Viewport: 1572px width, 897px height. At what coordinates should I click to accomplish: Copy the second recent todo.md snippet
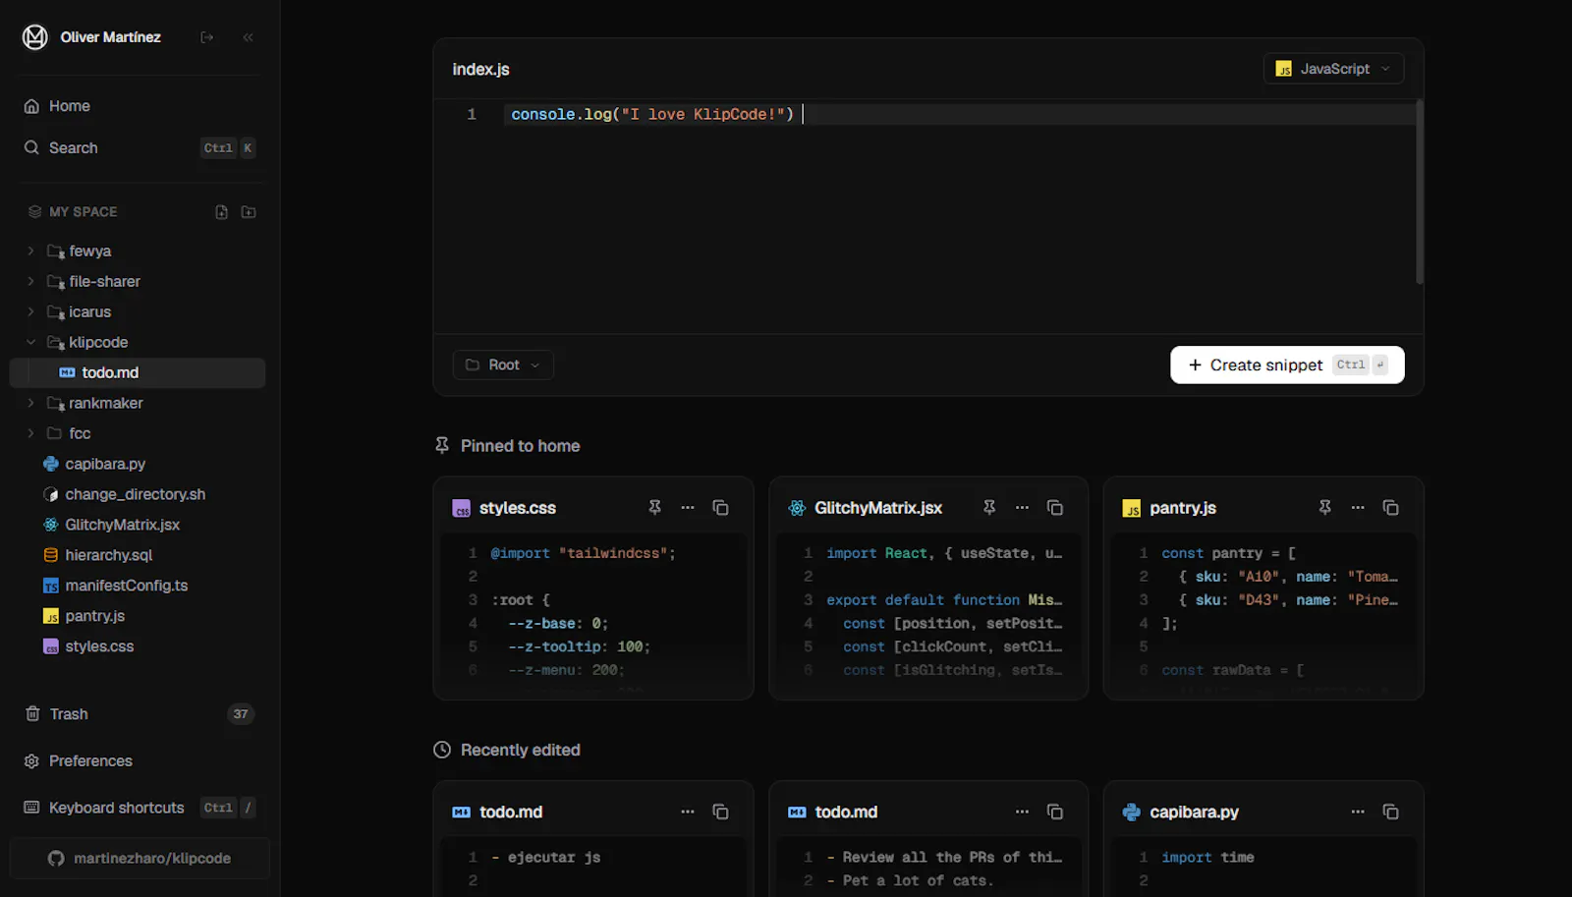(1055, 812)
